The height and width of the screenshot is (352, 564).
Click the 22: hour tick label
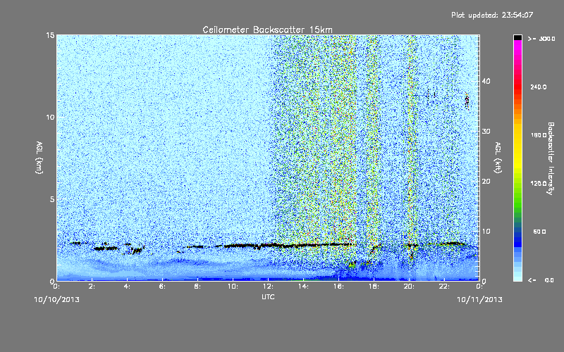click(444, 287)
